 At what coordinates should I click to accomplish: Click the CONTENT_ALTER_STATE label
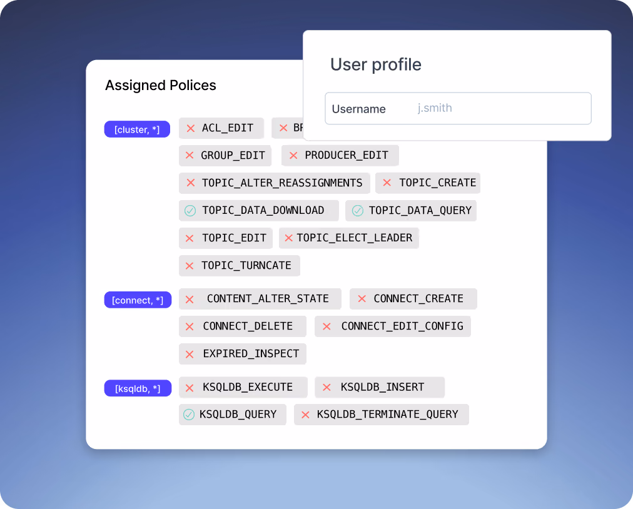click(x=268, y=299)
